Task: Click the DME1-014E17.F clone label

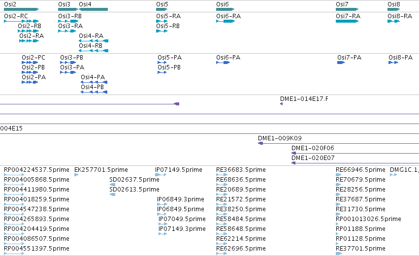Action: [304, 99]
